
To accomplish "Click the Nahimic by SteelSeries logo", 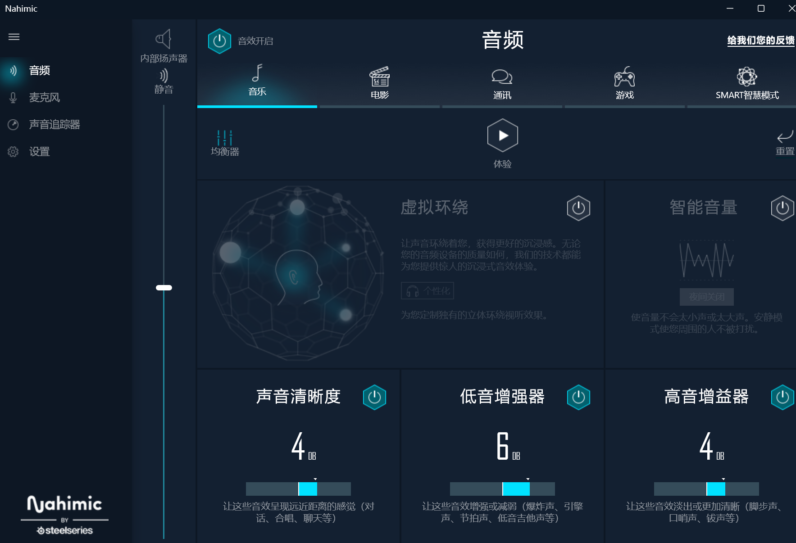I will 64,514.
